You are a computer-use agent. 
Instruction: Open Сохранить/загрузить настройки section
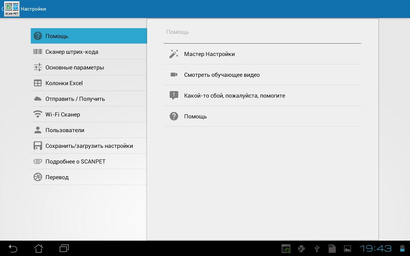pos(89,146)
